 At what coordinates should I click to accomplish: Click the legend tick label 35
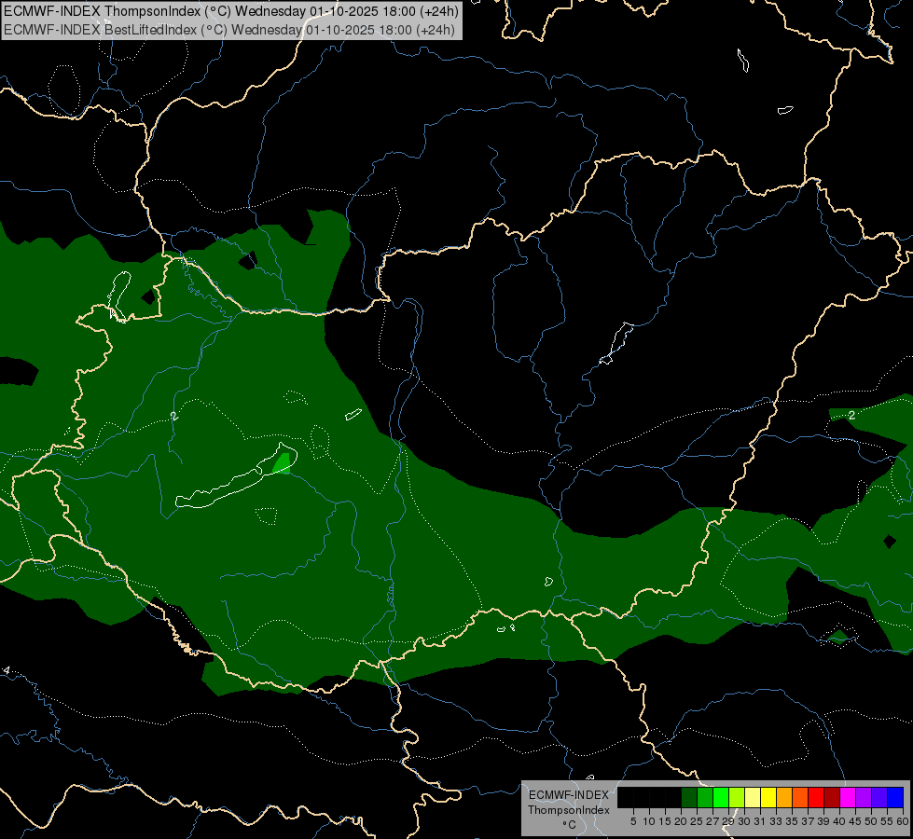pyautogui.click(x=792, y=821)
